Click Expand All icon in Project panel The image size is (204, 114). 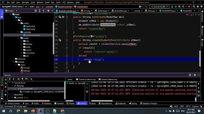(x=40, y=11)
